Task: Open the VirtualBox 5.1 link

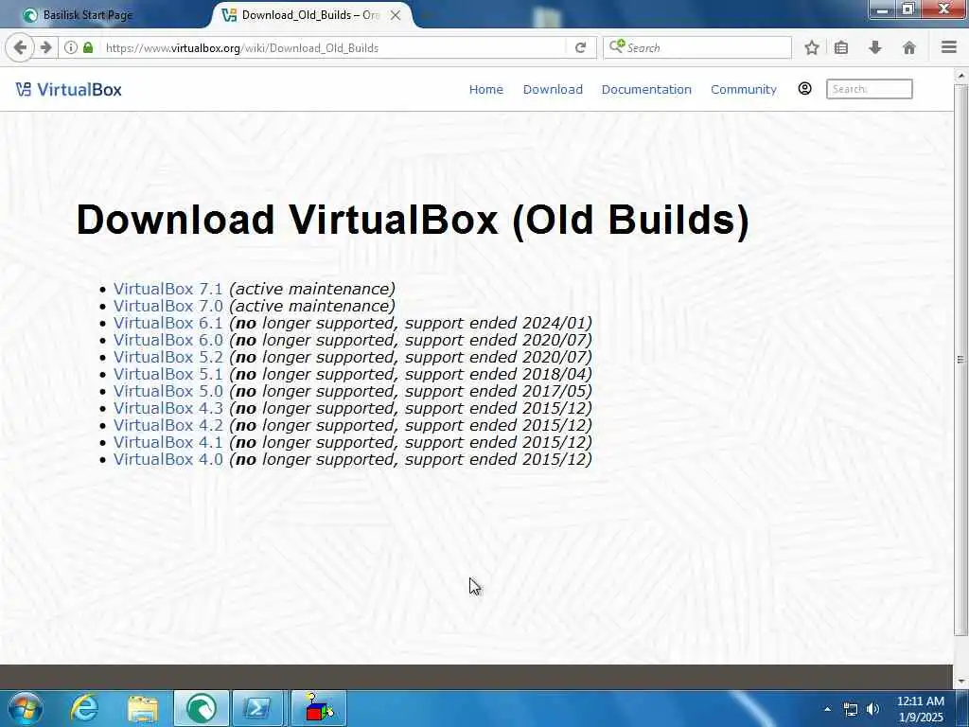Action: (x=167, y=374)
